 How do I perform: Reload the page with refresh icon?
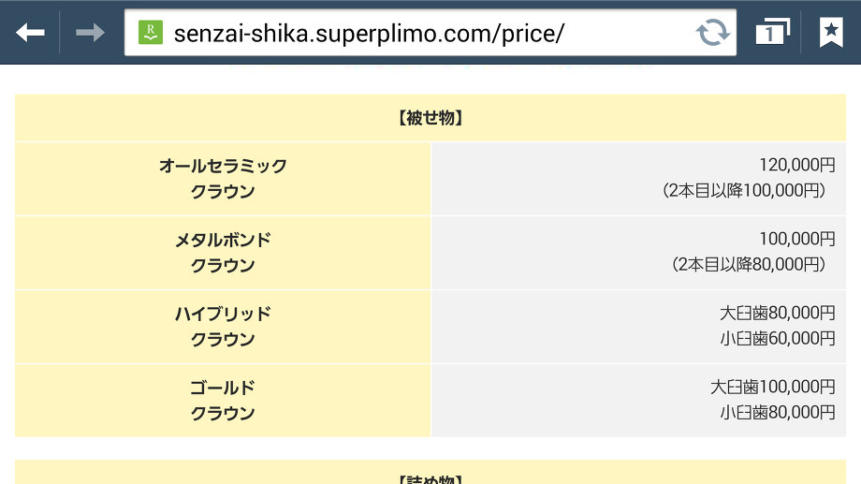(x=713, y=33)
